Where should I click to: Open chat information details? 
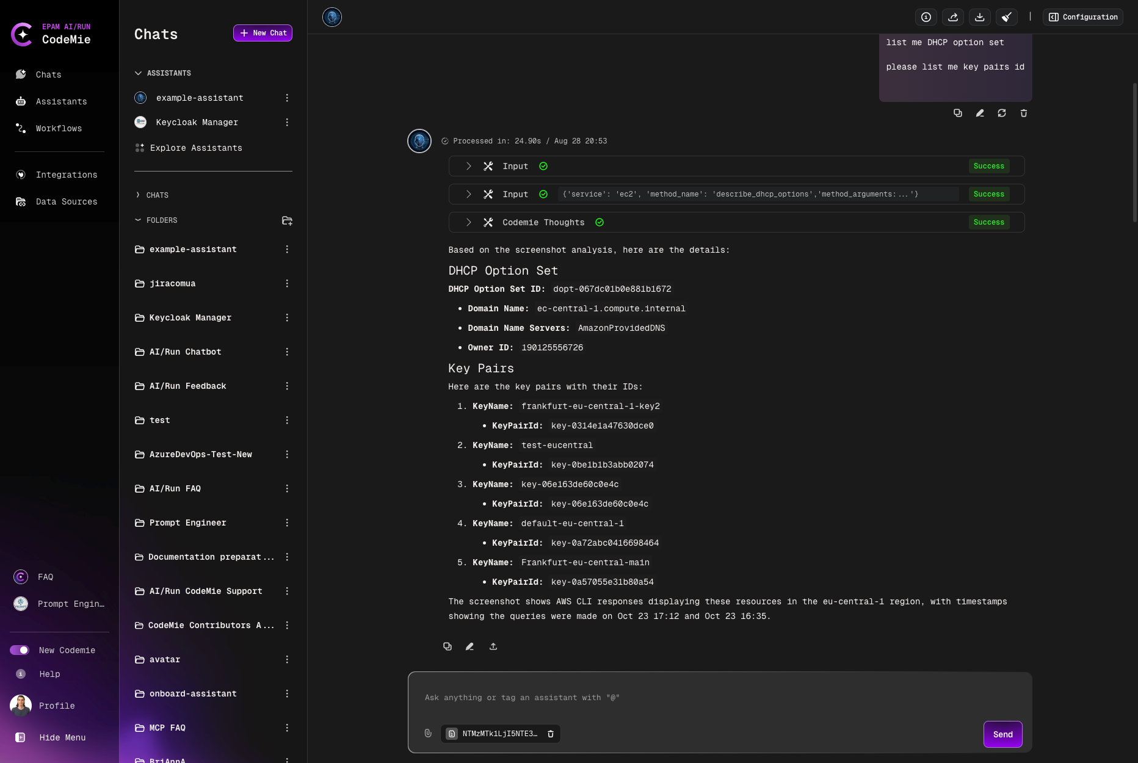point(926,16)
